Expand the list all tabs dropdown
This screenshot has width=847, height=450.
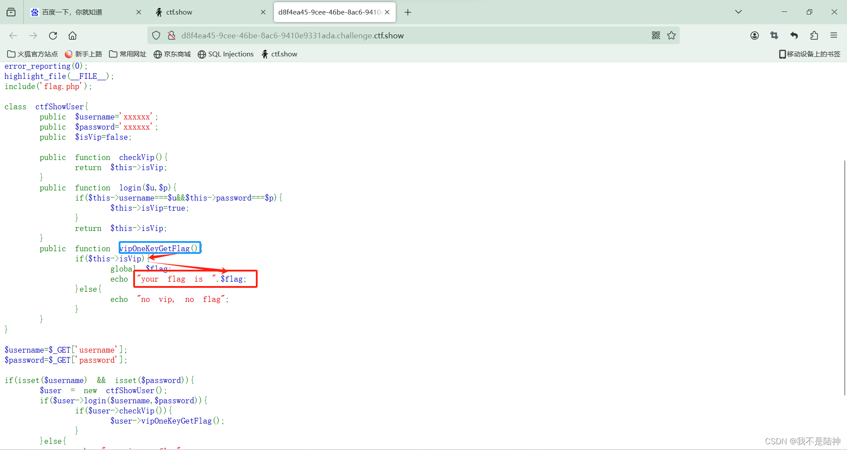[738, 12]
